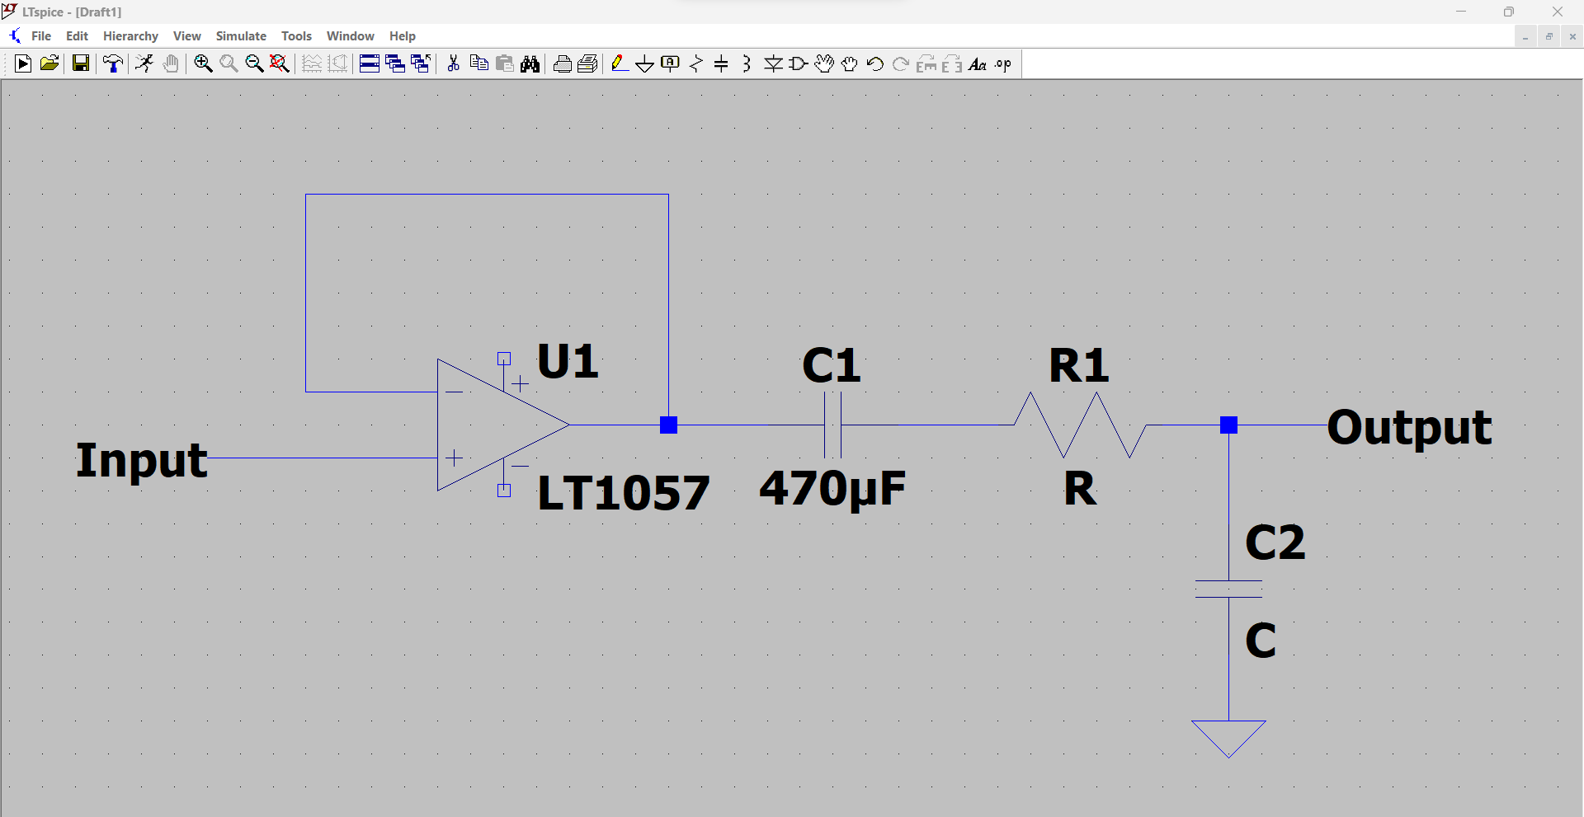Image resolution: width=1584 pixels, height=817 pixels.
Task: Click the Undo arrow icon
Action: pos(875,63)
